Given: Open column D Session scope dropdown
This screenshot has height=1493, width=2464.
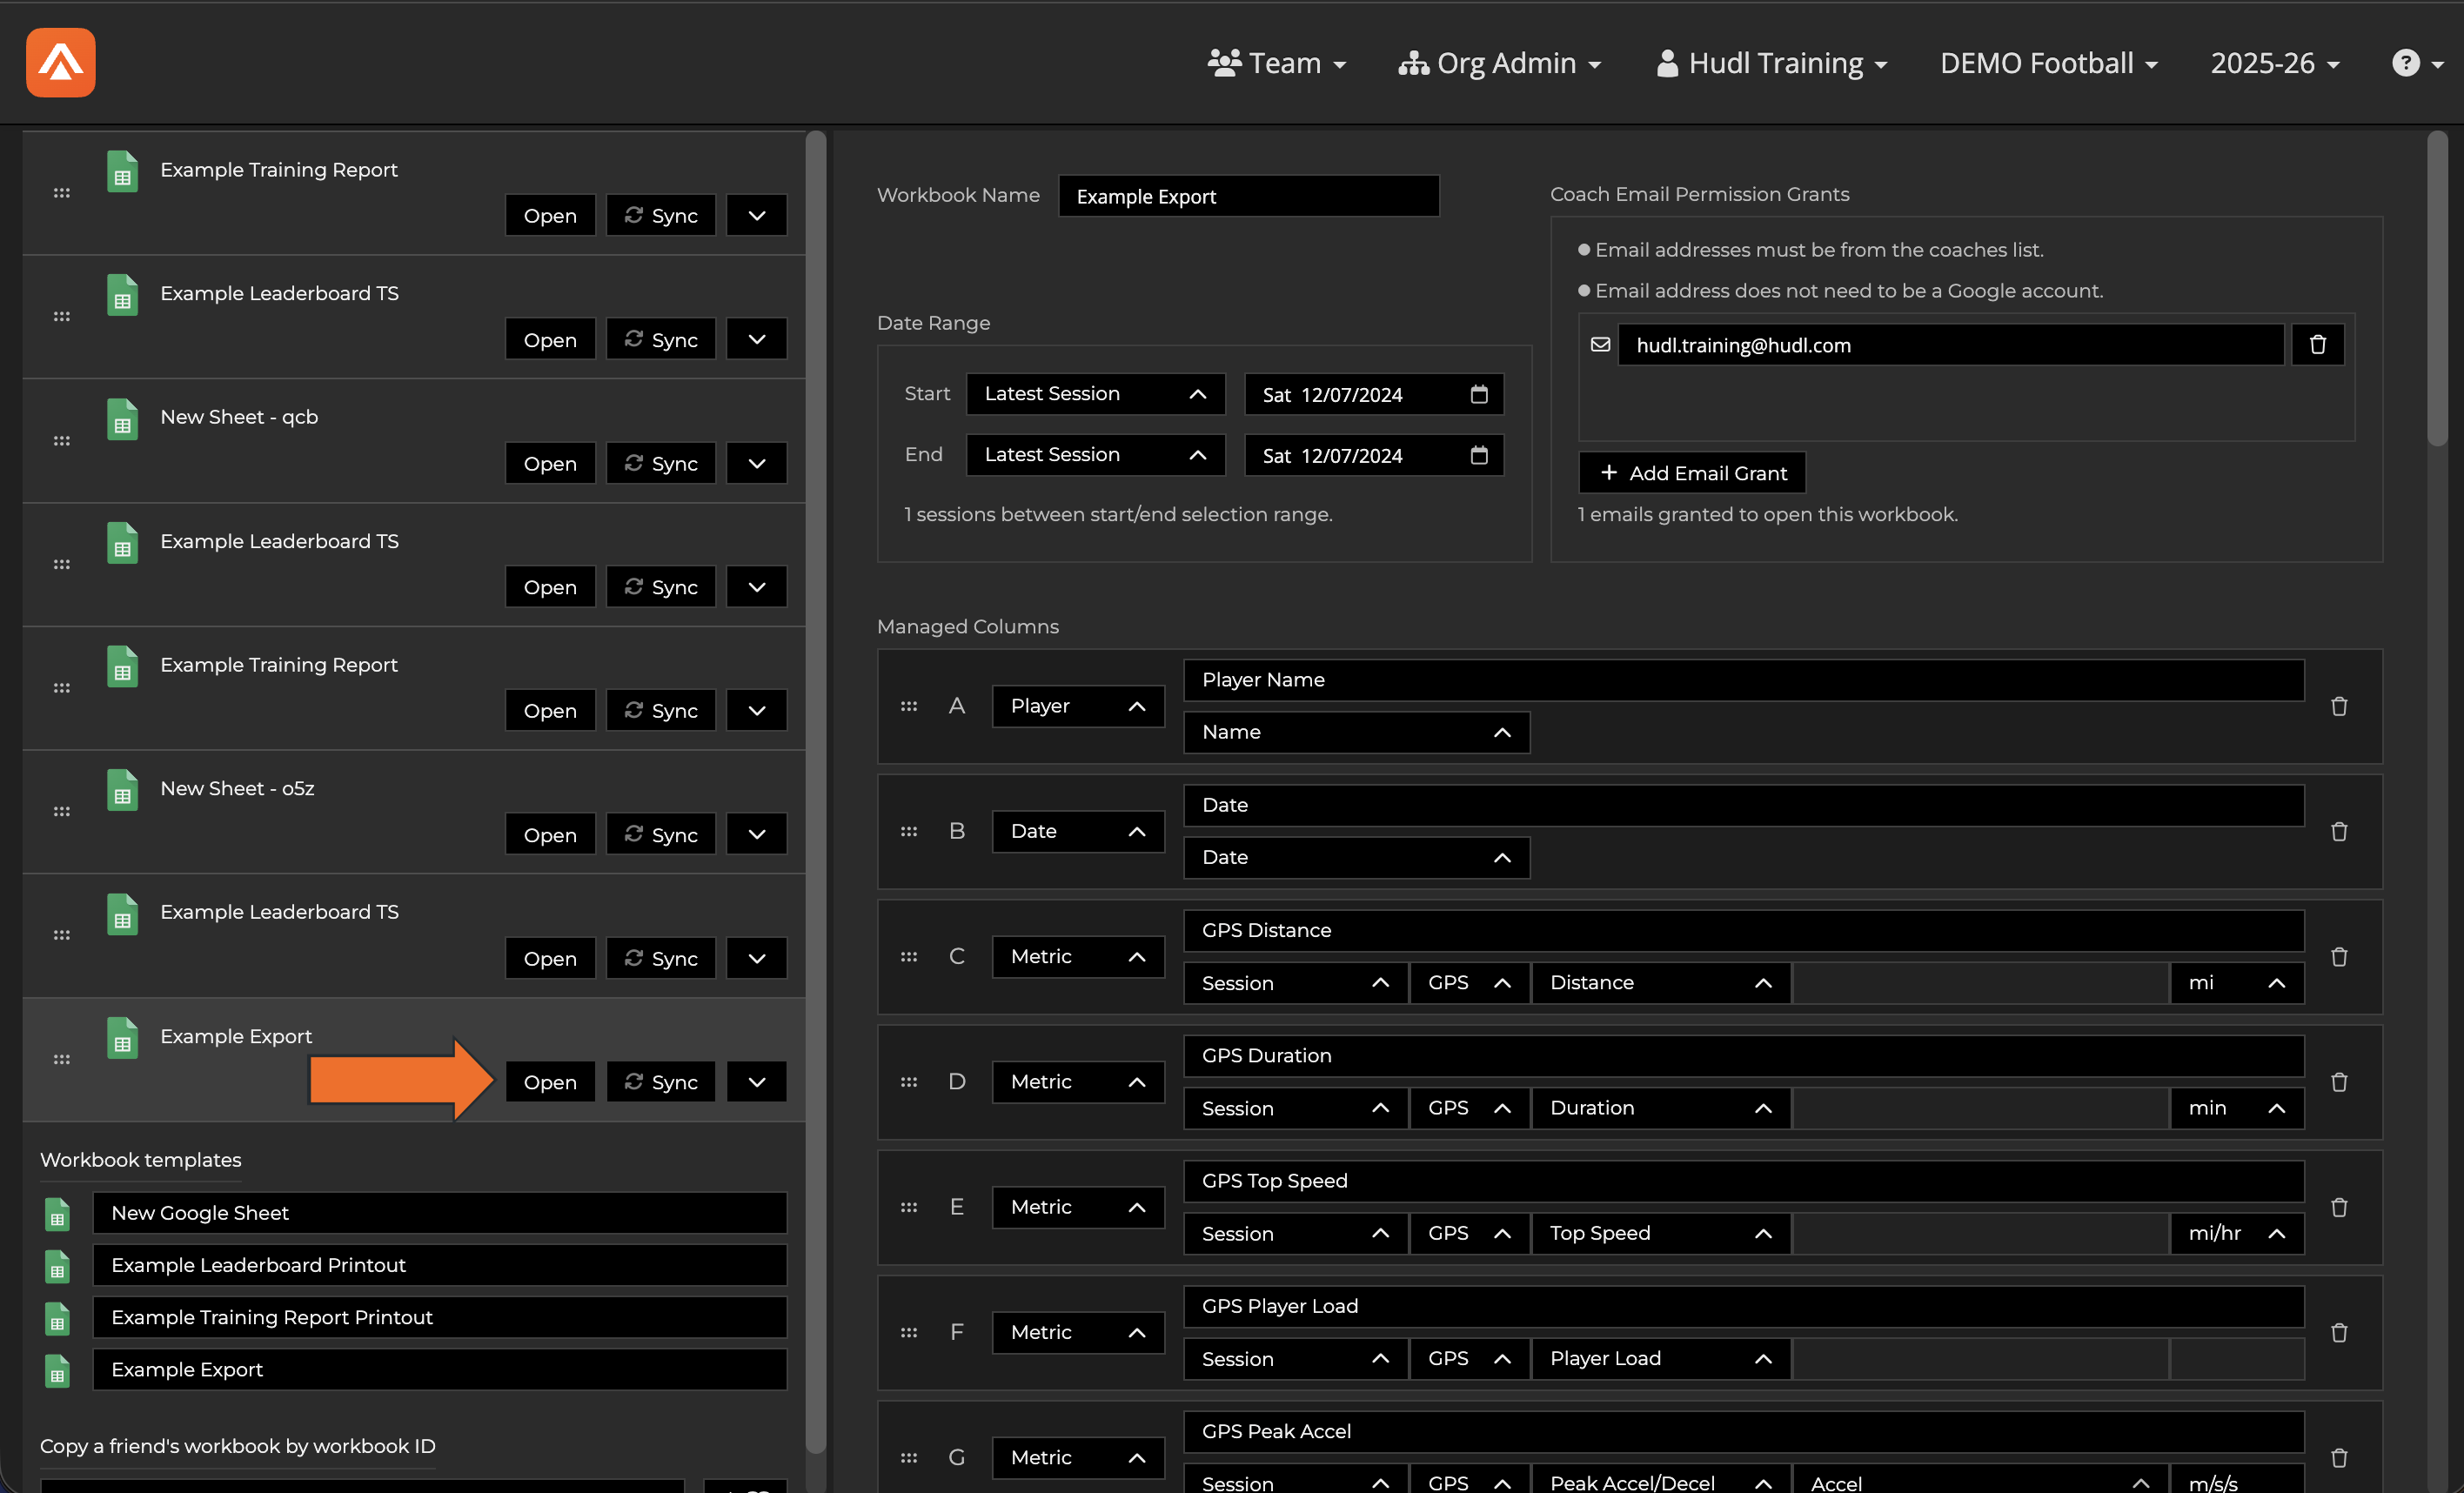Looking at the screenshot, I should click(1296, 1108).
